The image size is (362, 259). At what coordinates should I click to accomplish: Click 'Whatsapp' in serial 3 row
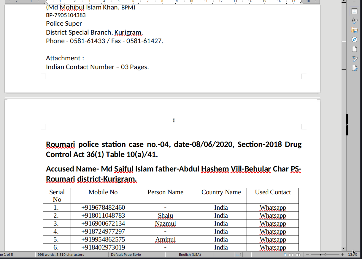click(273, 224)
